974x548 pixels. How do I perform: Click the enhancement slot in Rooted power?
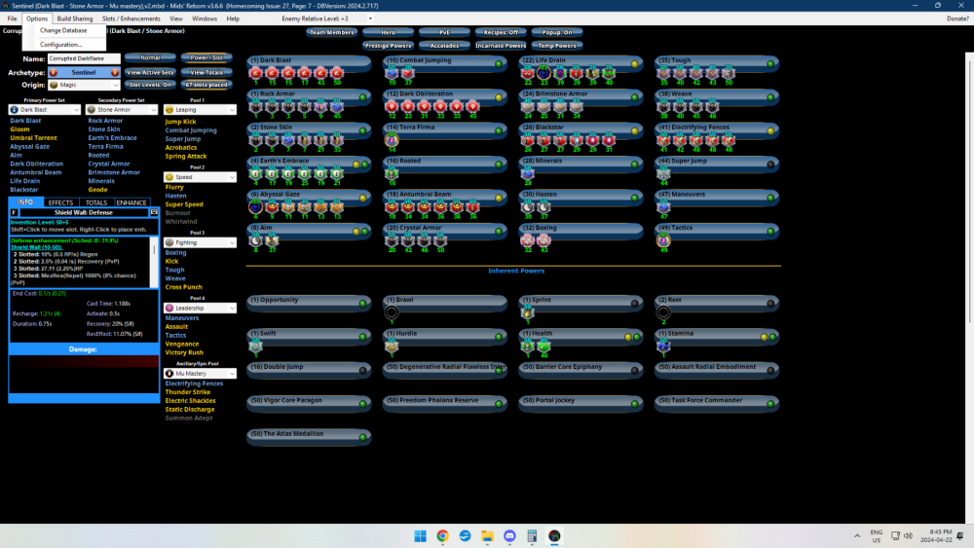point(392,173)
